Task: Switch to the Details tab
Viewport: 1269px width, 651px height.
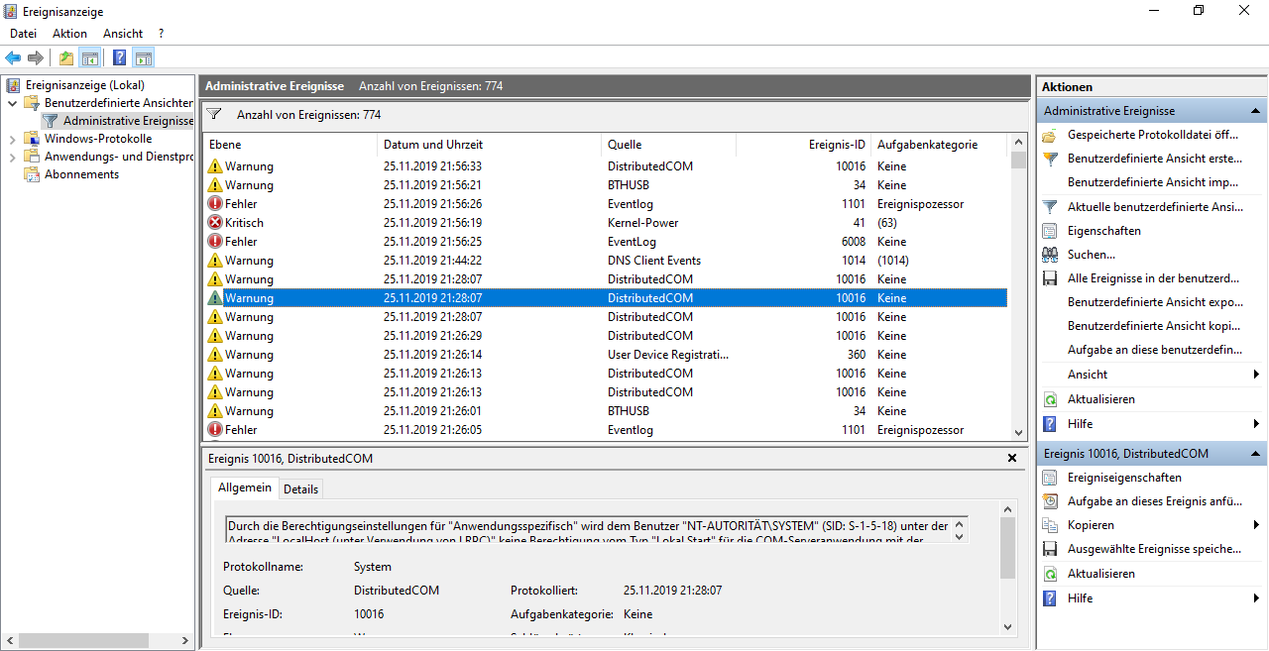Action: pos(300,488)
